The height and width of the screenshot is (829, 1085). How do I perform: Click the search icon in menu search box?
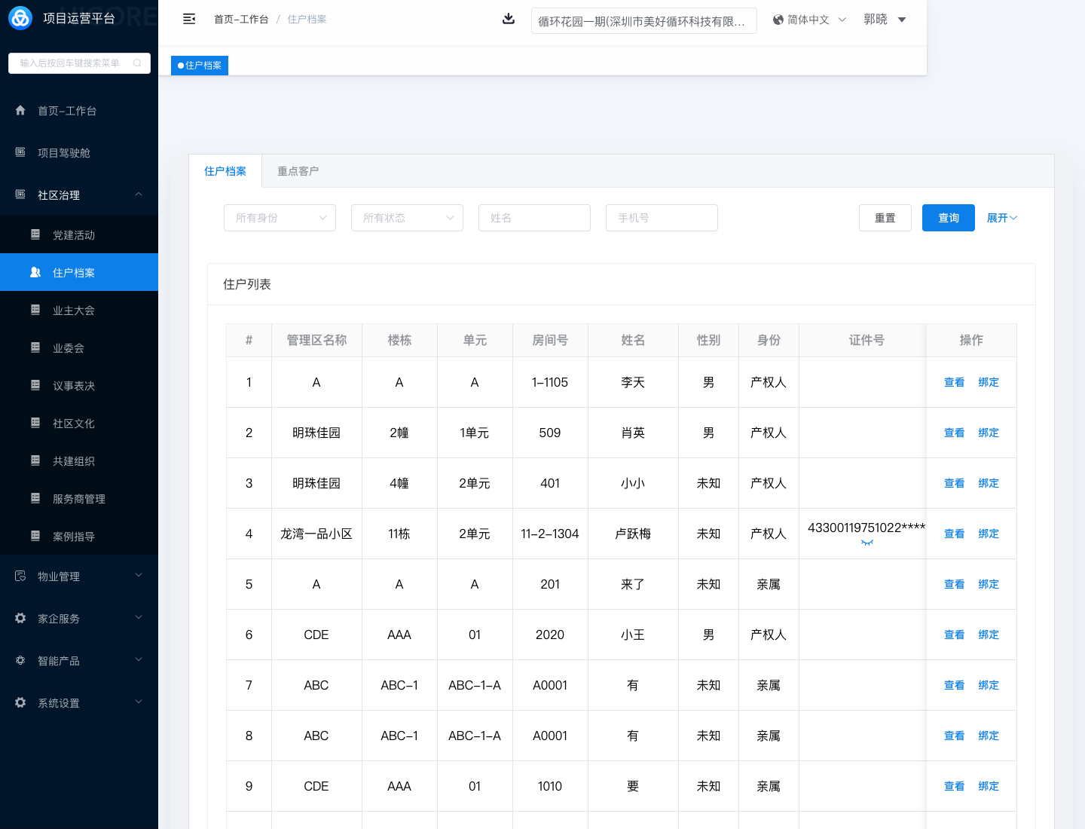[137, 63]
